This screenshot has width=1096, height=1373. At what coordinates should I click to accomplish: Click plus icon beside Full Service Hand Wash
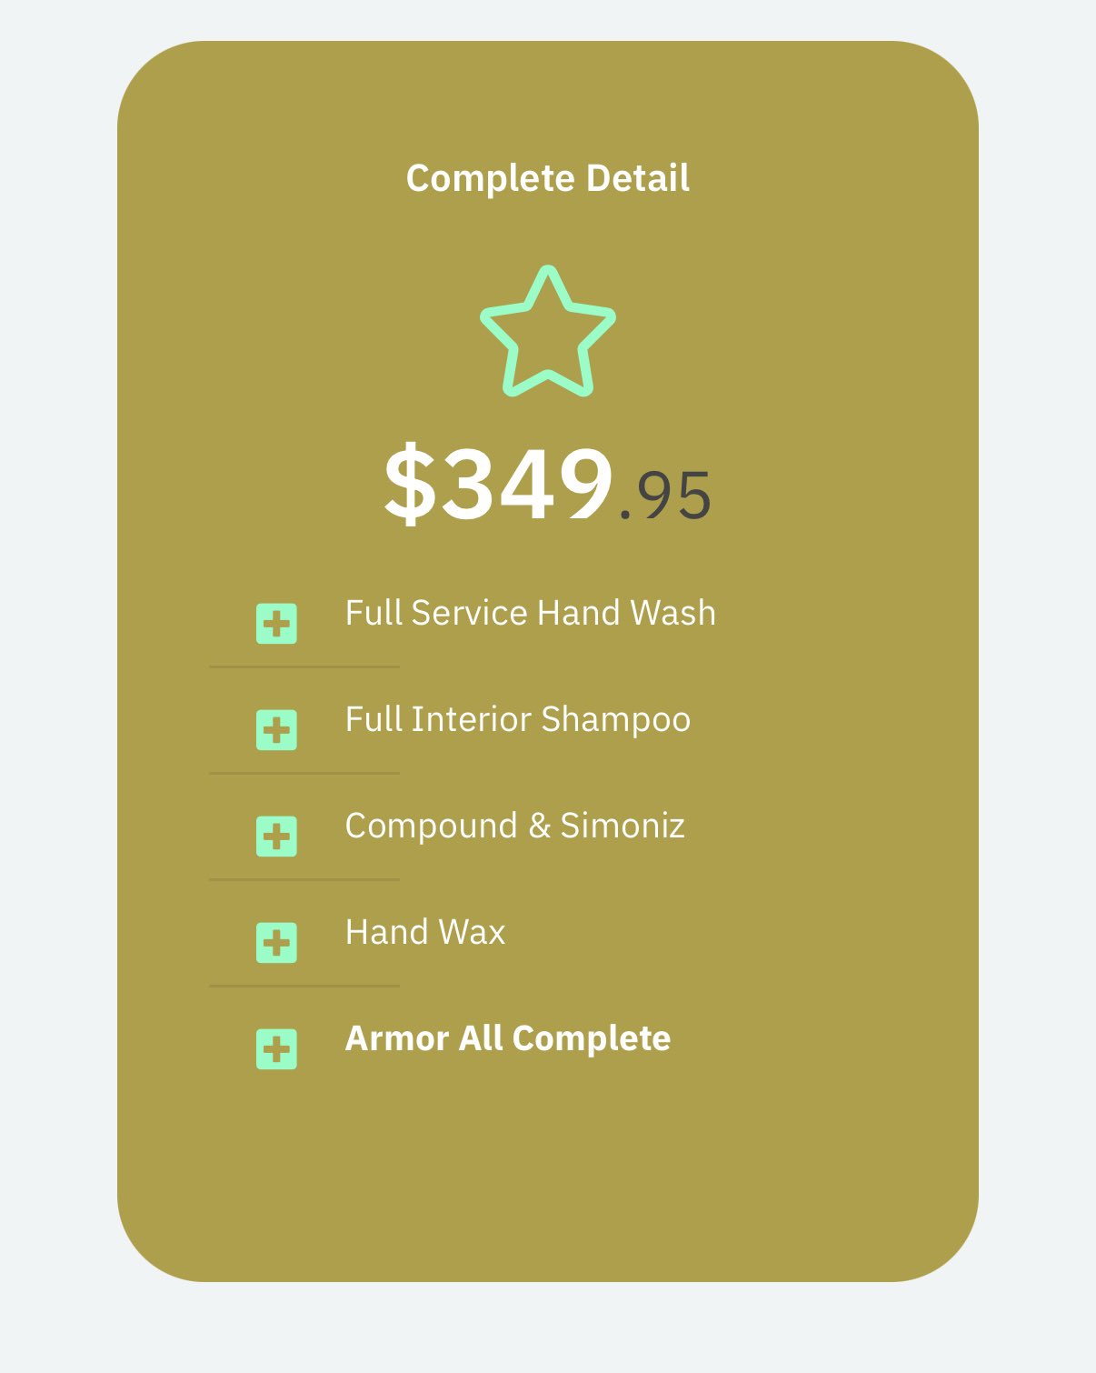click(276, 624)
